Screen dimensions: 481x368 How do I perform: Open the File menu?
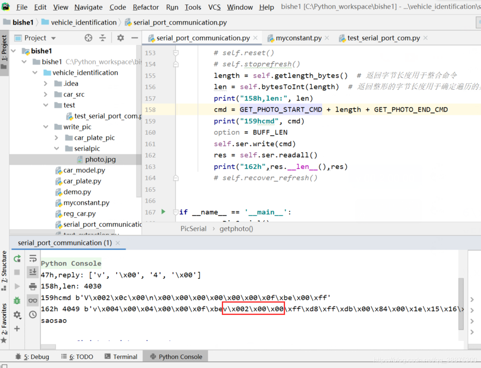tap(22, 7)
